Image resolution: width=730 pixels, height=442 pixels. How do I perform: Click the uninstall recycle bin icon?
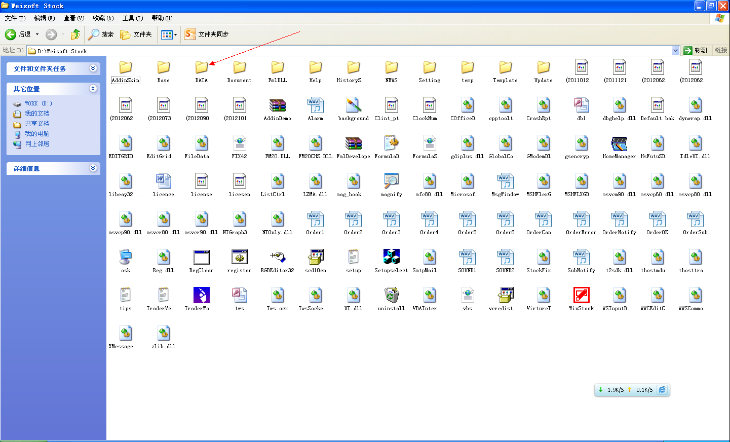[x=391, y=296]
